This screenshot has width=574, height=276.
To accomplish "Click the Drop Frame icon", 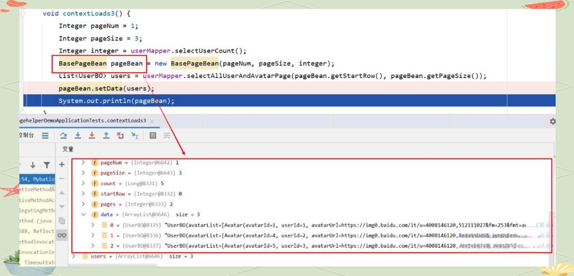I will [x=120, y=135].
